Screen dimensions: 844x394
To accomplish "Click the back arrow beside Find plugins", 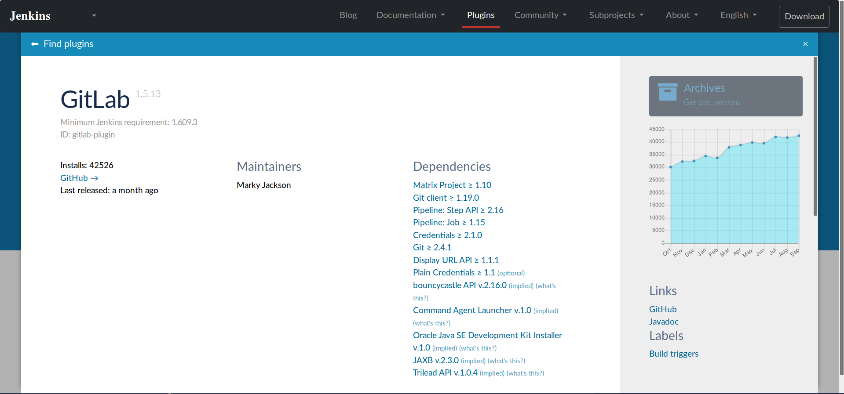I will coord(35,44).
